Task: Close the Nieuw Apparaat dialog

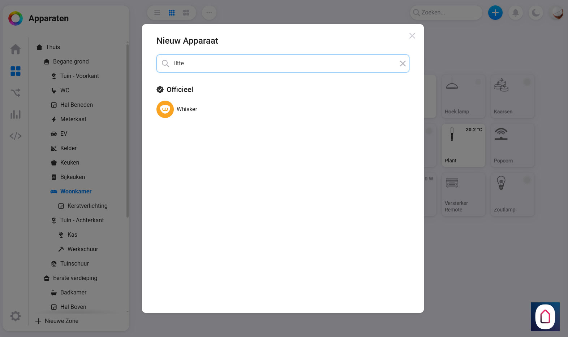Action: (412, 36)
